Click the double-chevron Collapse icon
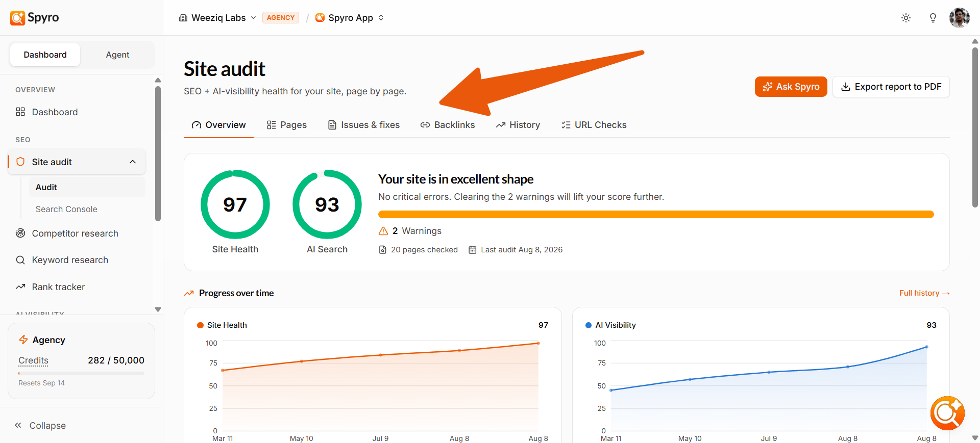The height and width of the screenshot is (443, 980). click(18, 425)
